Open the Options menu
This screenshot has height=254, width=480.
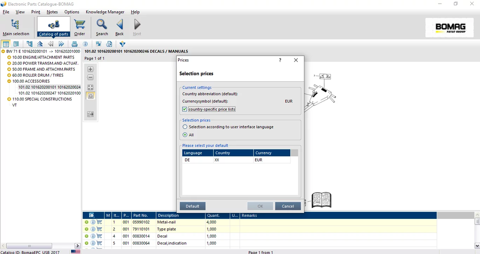click(x=72, y=12)
